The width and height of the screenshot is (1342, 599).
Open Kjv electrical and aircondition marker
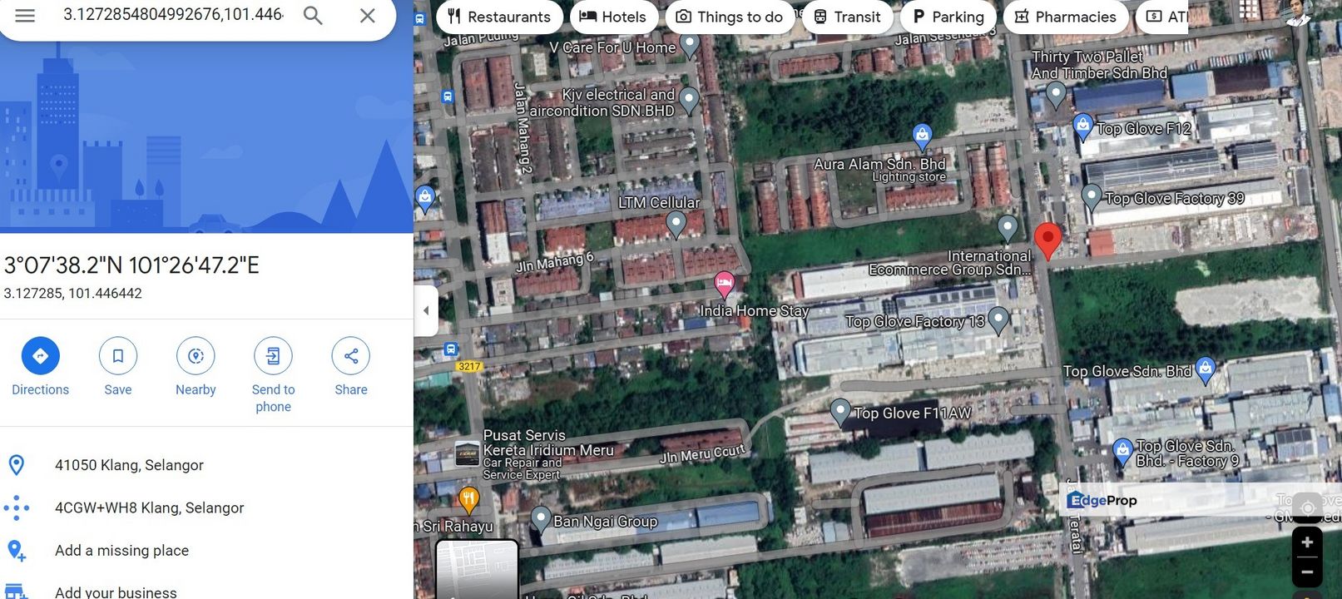click(689, 101)
